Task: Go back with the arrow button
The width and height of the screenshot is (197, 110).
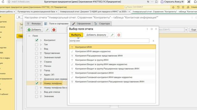Action: (19, 17)
